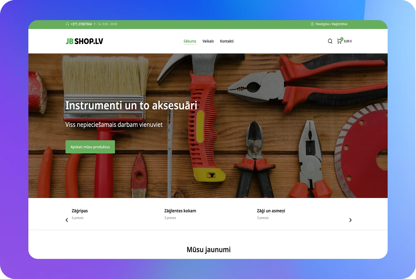Click the user account icon
Image resolution: width=416 pixels, height=279 pixels.
(x=312, y=24)
